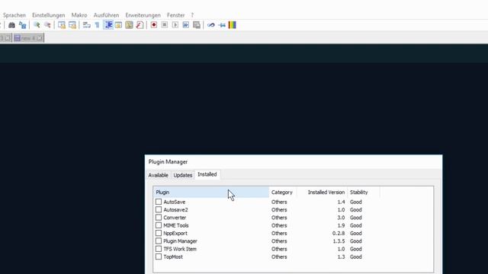
Task: Open the Makro menu
Action: 79,15
